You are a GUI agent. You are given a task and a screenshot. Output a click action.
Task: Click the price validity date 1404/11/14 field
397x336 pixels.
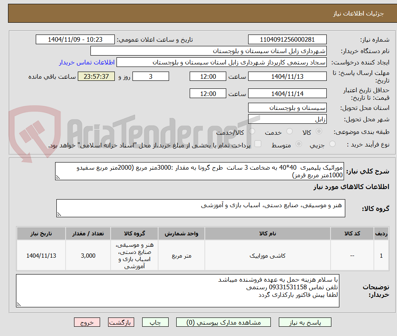point(287,93)
